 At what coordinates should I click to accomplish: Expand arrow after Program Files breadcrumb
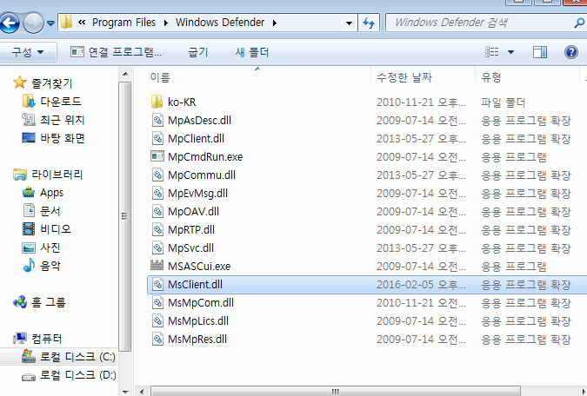point(166,23)
